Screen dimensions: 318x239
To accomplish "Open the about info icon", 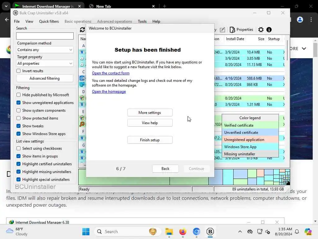I will pyautogui.click(x=269, y=30).
